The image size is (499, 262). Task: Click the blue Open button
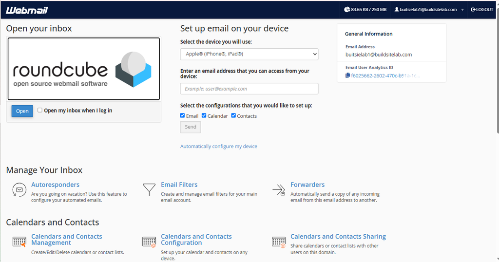click(22, 111)
